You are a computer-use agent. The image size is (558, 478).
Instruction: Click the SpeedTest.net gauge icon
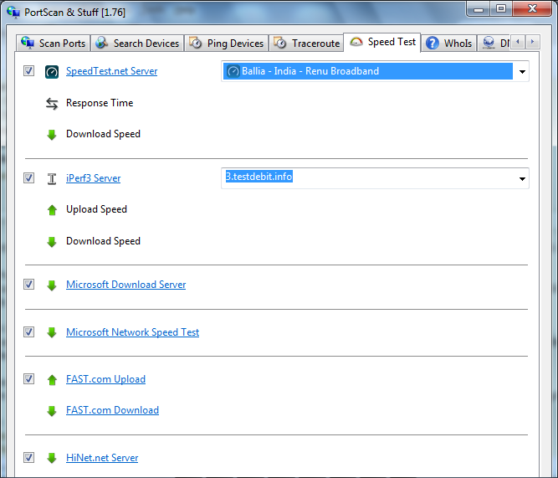coord(52,72)
